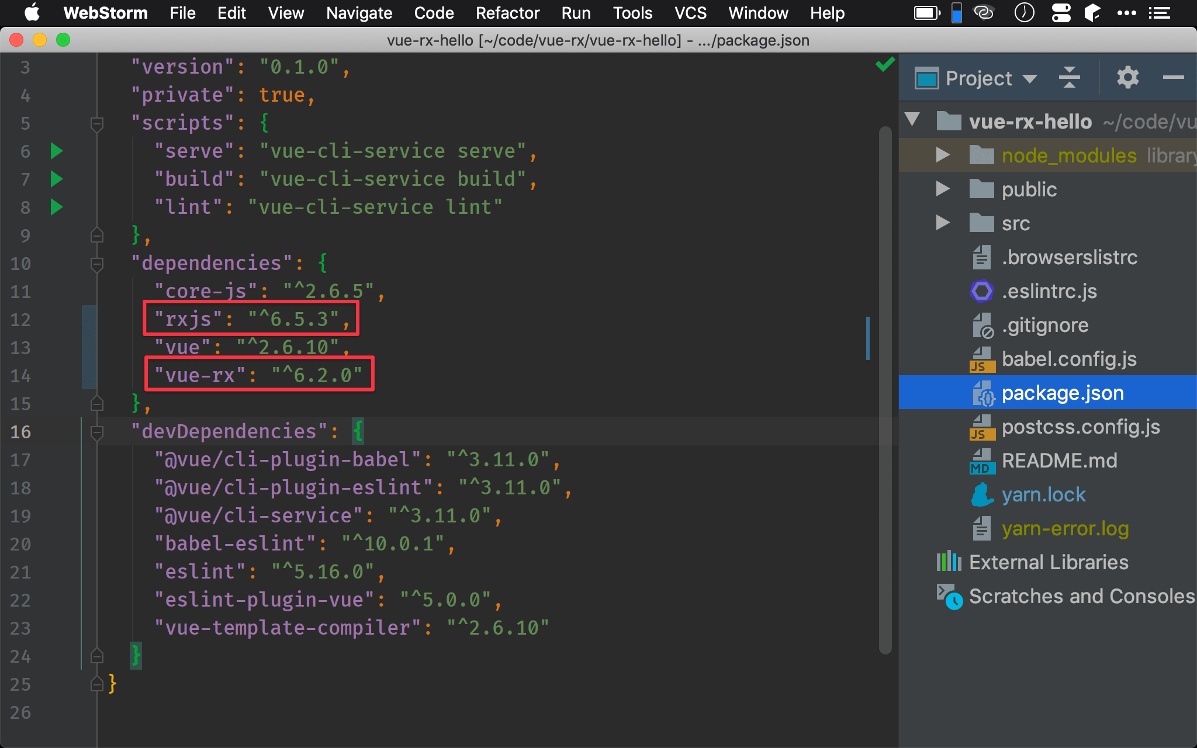Expand the src folder
This screenshot has width=1197, height=748.
(x=942, y=223)
